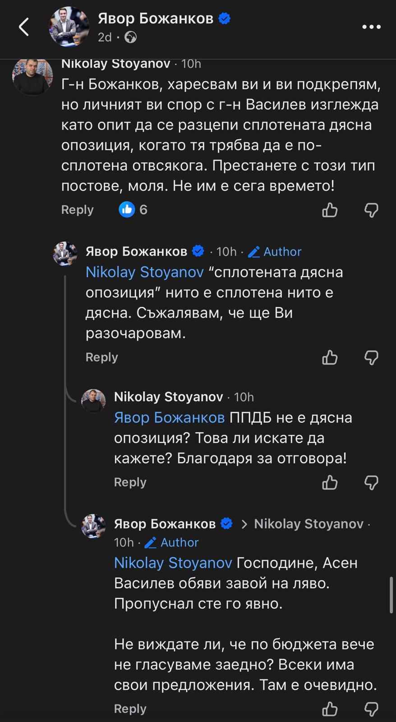Reply to Nikolay Stoyanov's top comment

tap(77, 210)
